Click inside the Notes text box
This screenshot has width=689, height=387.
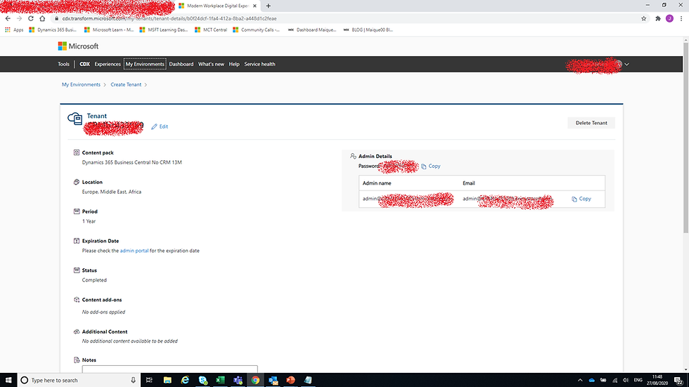[169, 369]
